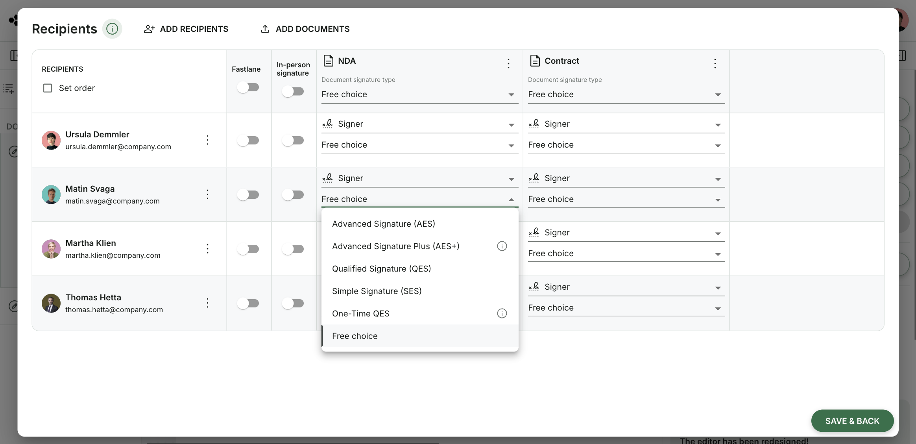This screenshot has width=916, height=444.
Task: Click the Recipients info icon
Action: (112, 29)
